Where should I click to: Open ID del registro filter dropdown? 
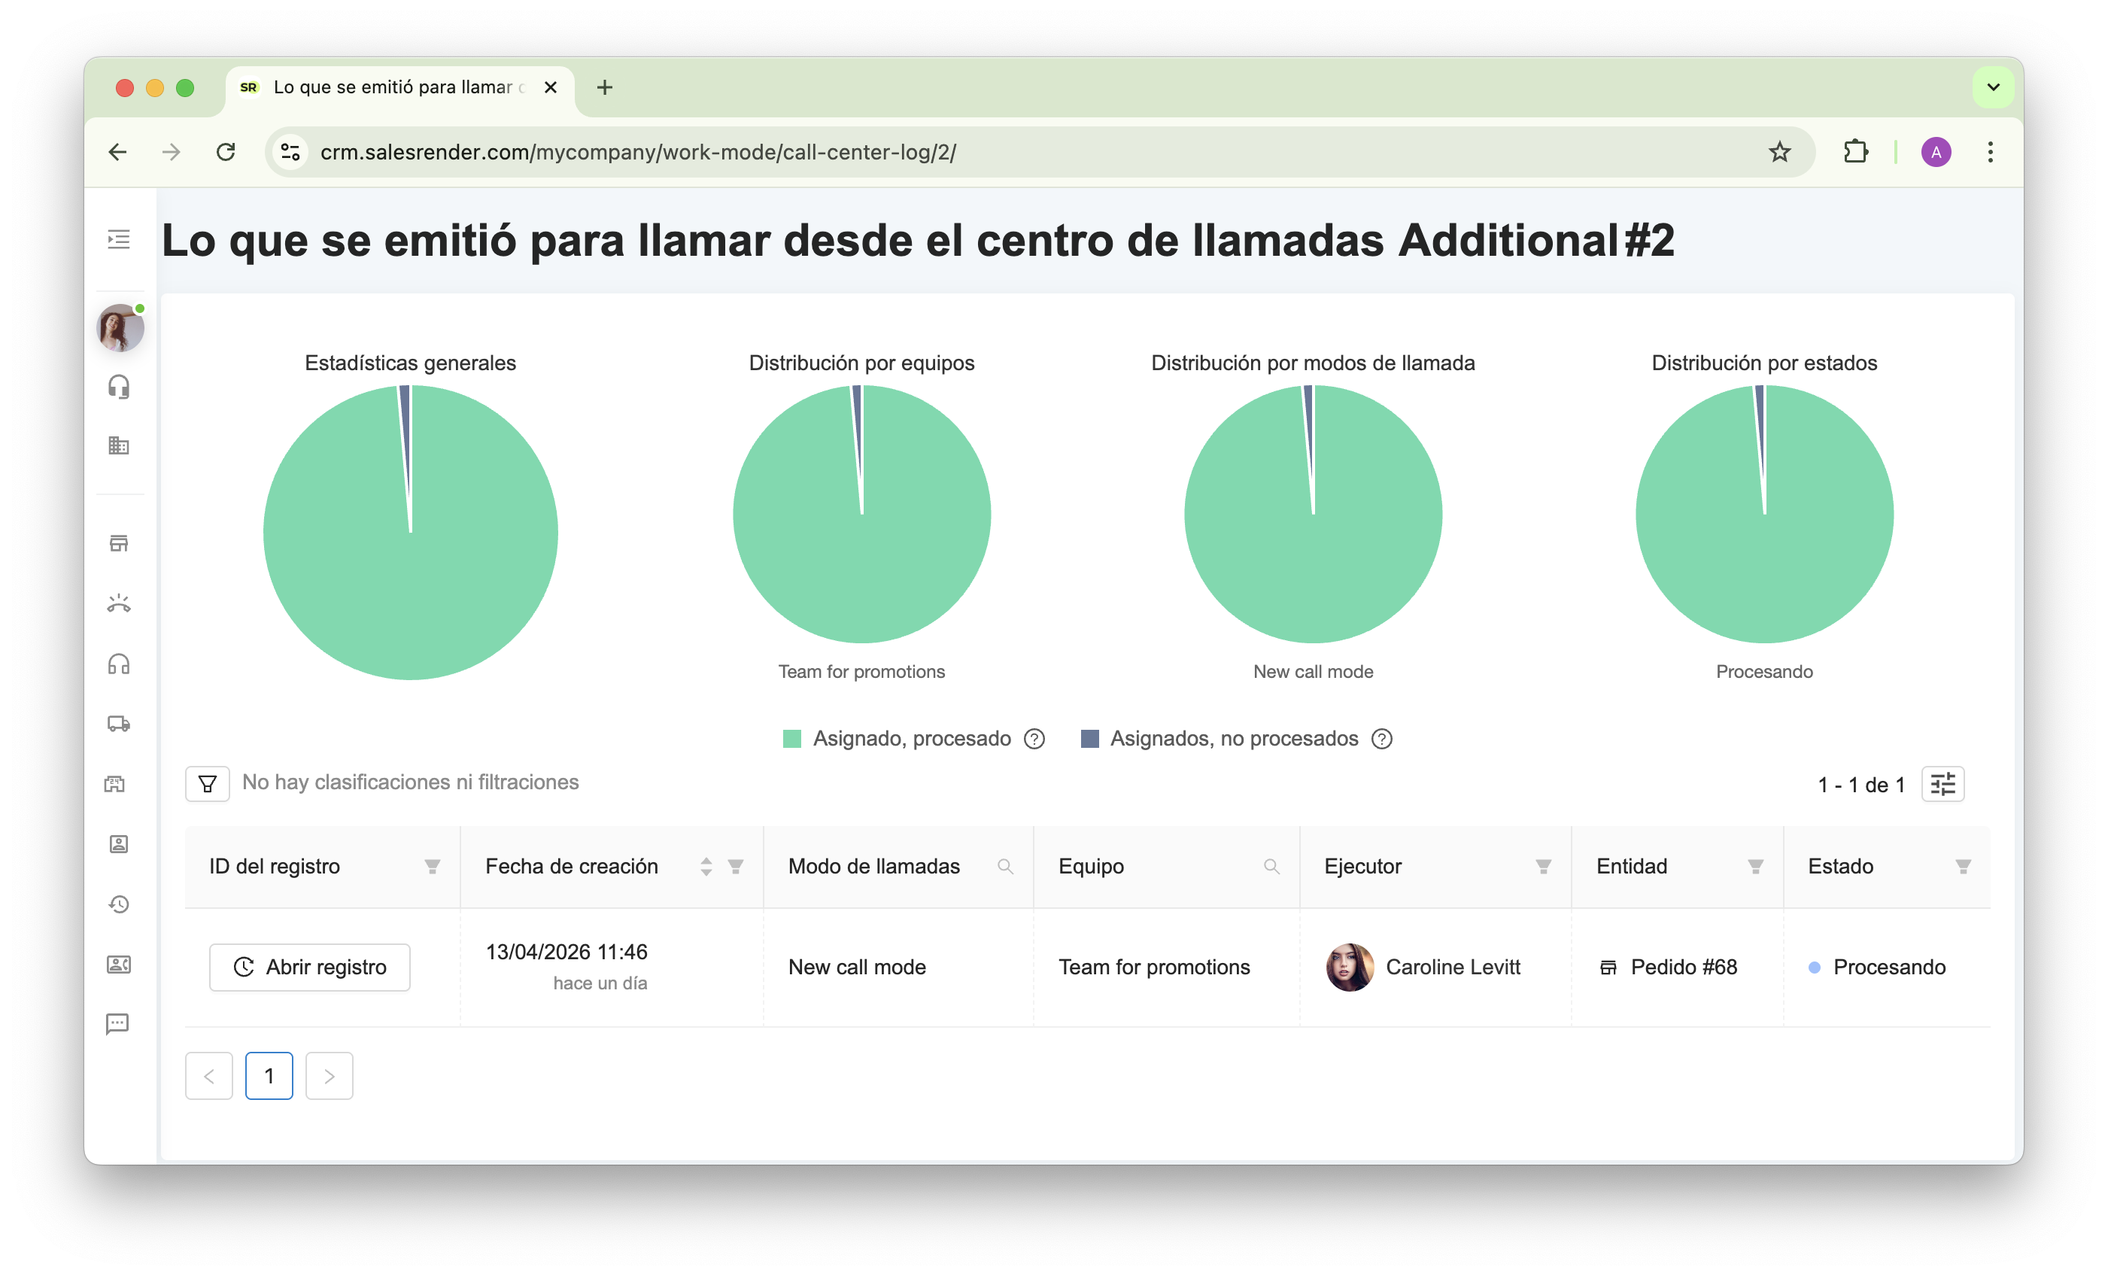(433, 867)
